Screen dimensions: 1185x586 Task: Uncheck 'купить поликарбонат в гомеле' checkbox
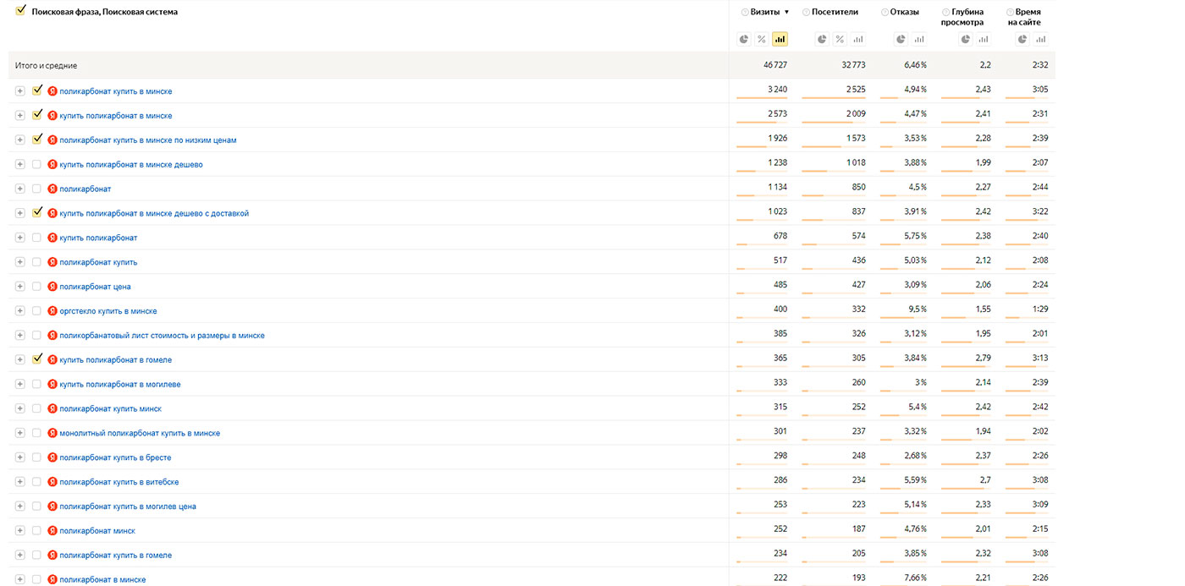point(36,359)
